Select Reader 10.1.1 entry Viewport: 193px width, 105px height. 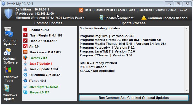click(39, 30)
